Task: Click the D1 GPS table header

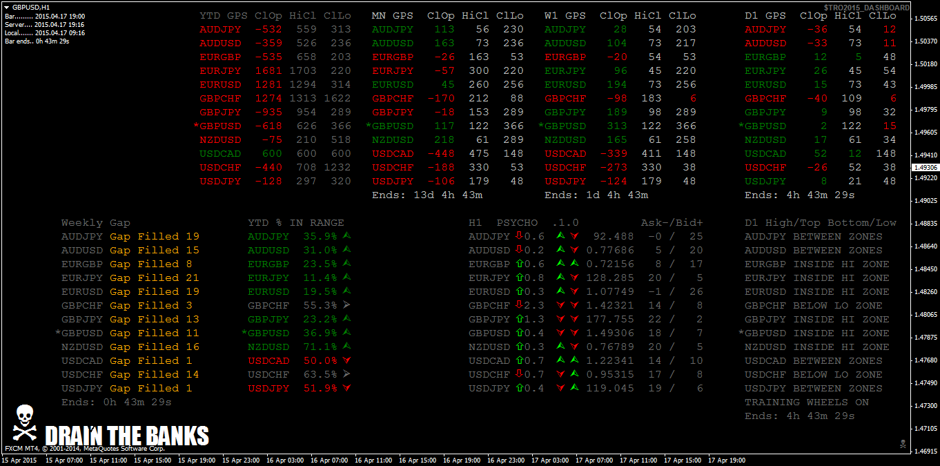Action: click(821, 15)
